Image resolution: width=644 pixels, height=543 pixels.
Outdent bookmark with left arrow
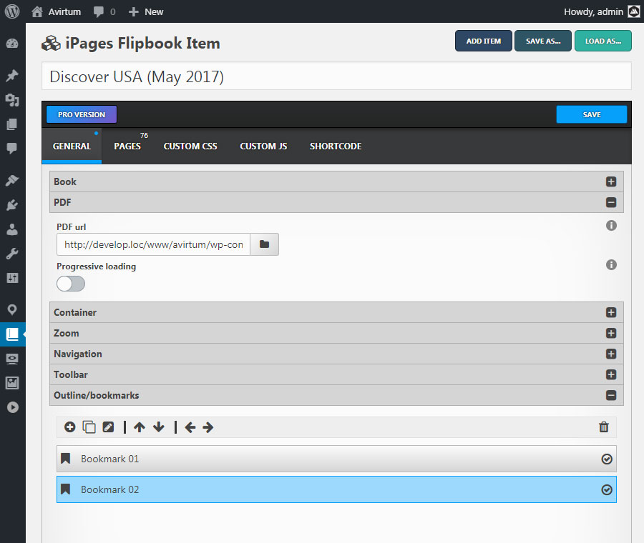coord(190,427)
